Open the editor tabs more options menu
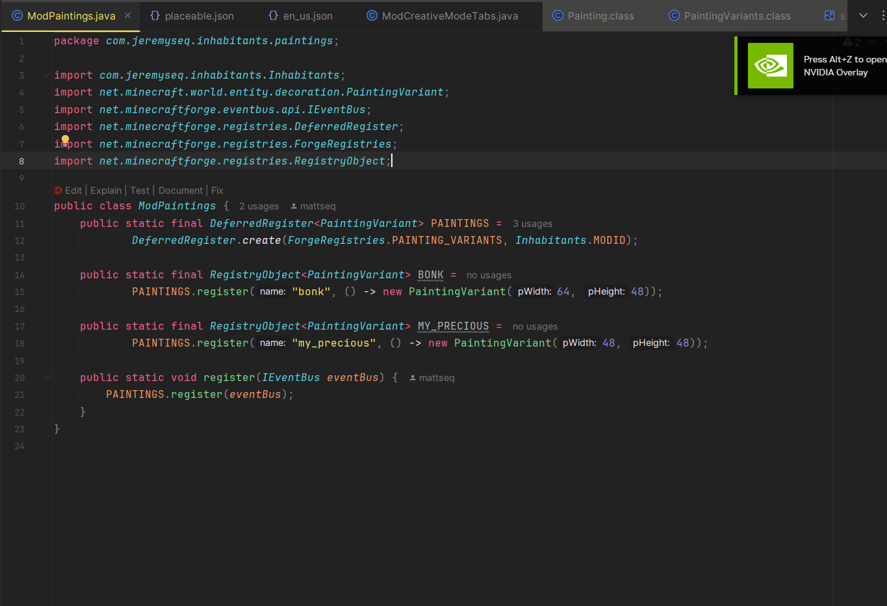The width and height of the screenshot is (887, 606). [x=882, y=16]
